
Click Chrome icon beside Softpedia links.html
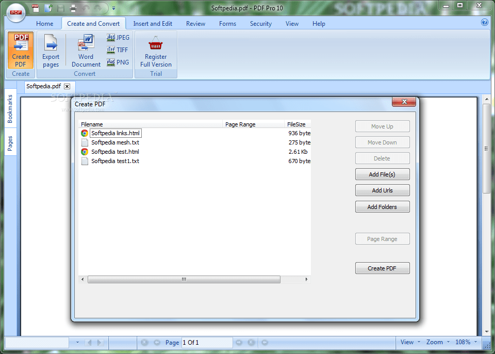(85, 133)
